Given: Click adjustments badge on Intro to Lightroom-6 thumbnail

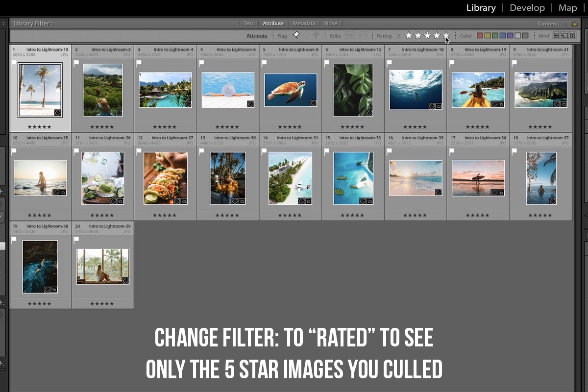Looking at the screenshot, I should (x=250, y=104).
